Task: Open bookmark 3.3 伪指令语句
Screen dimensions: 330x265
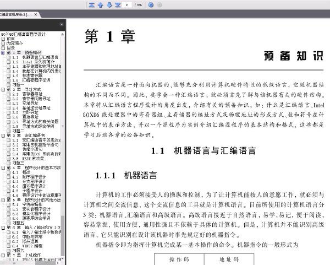Action: point(27,149)
